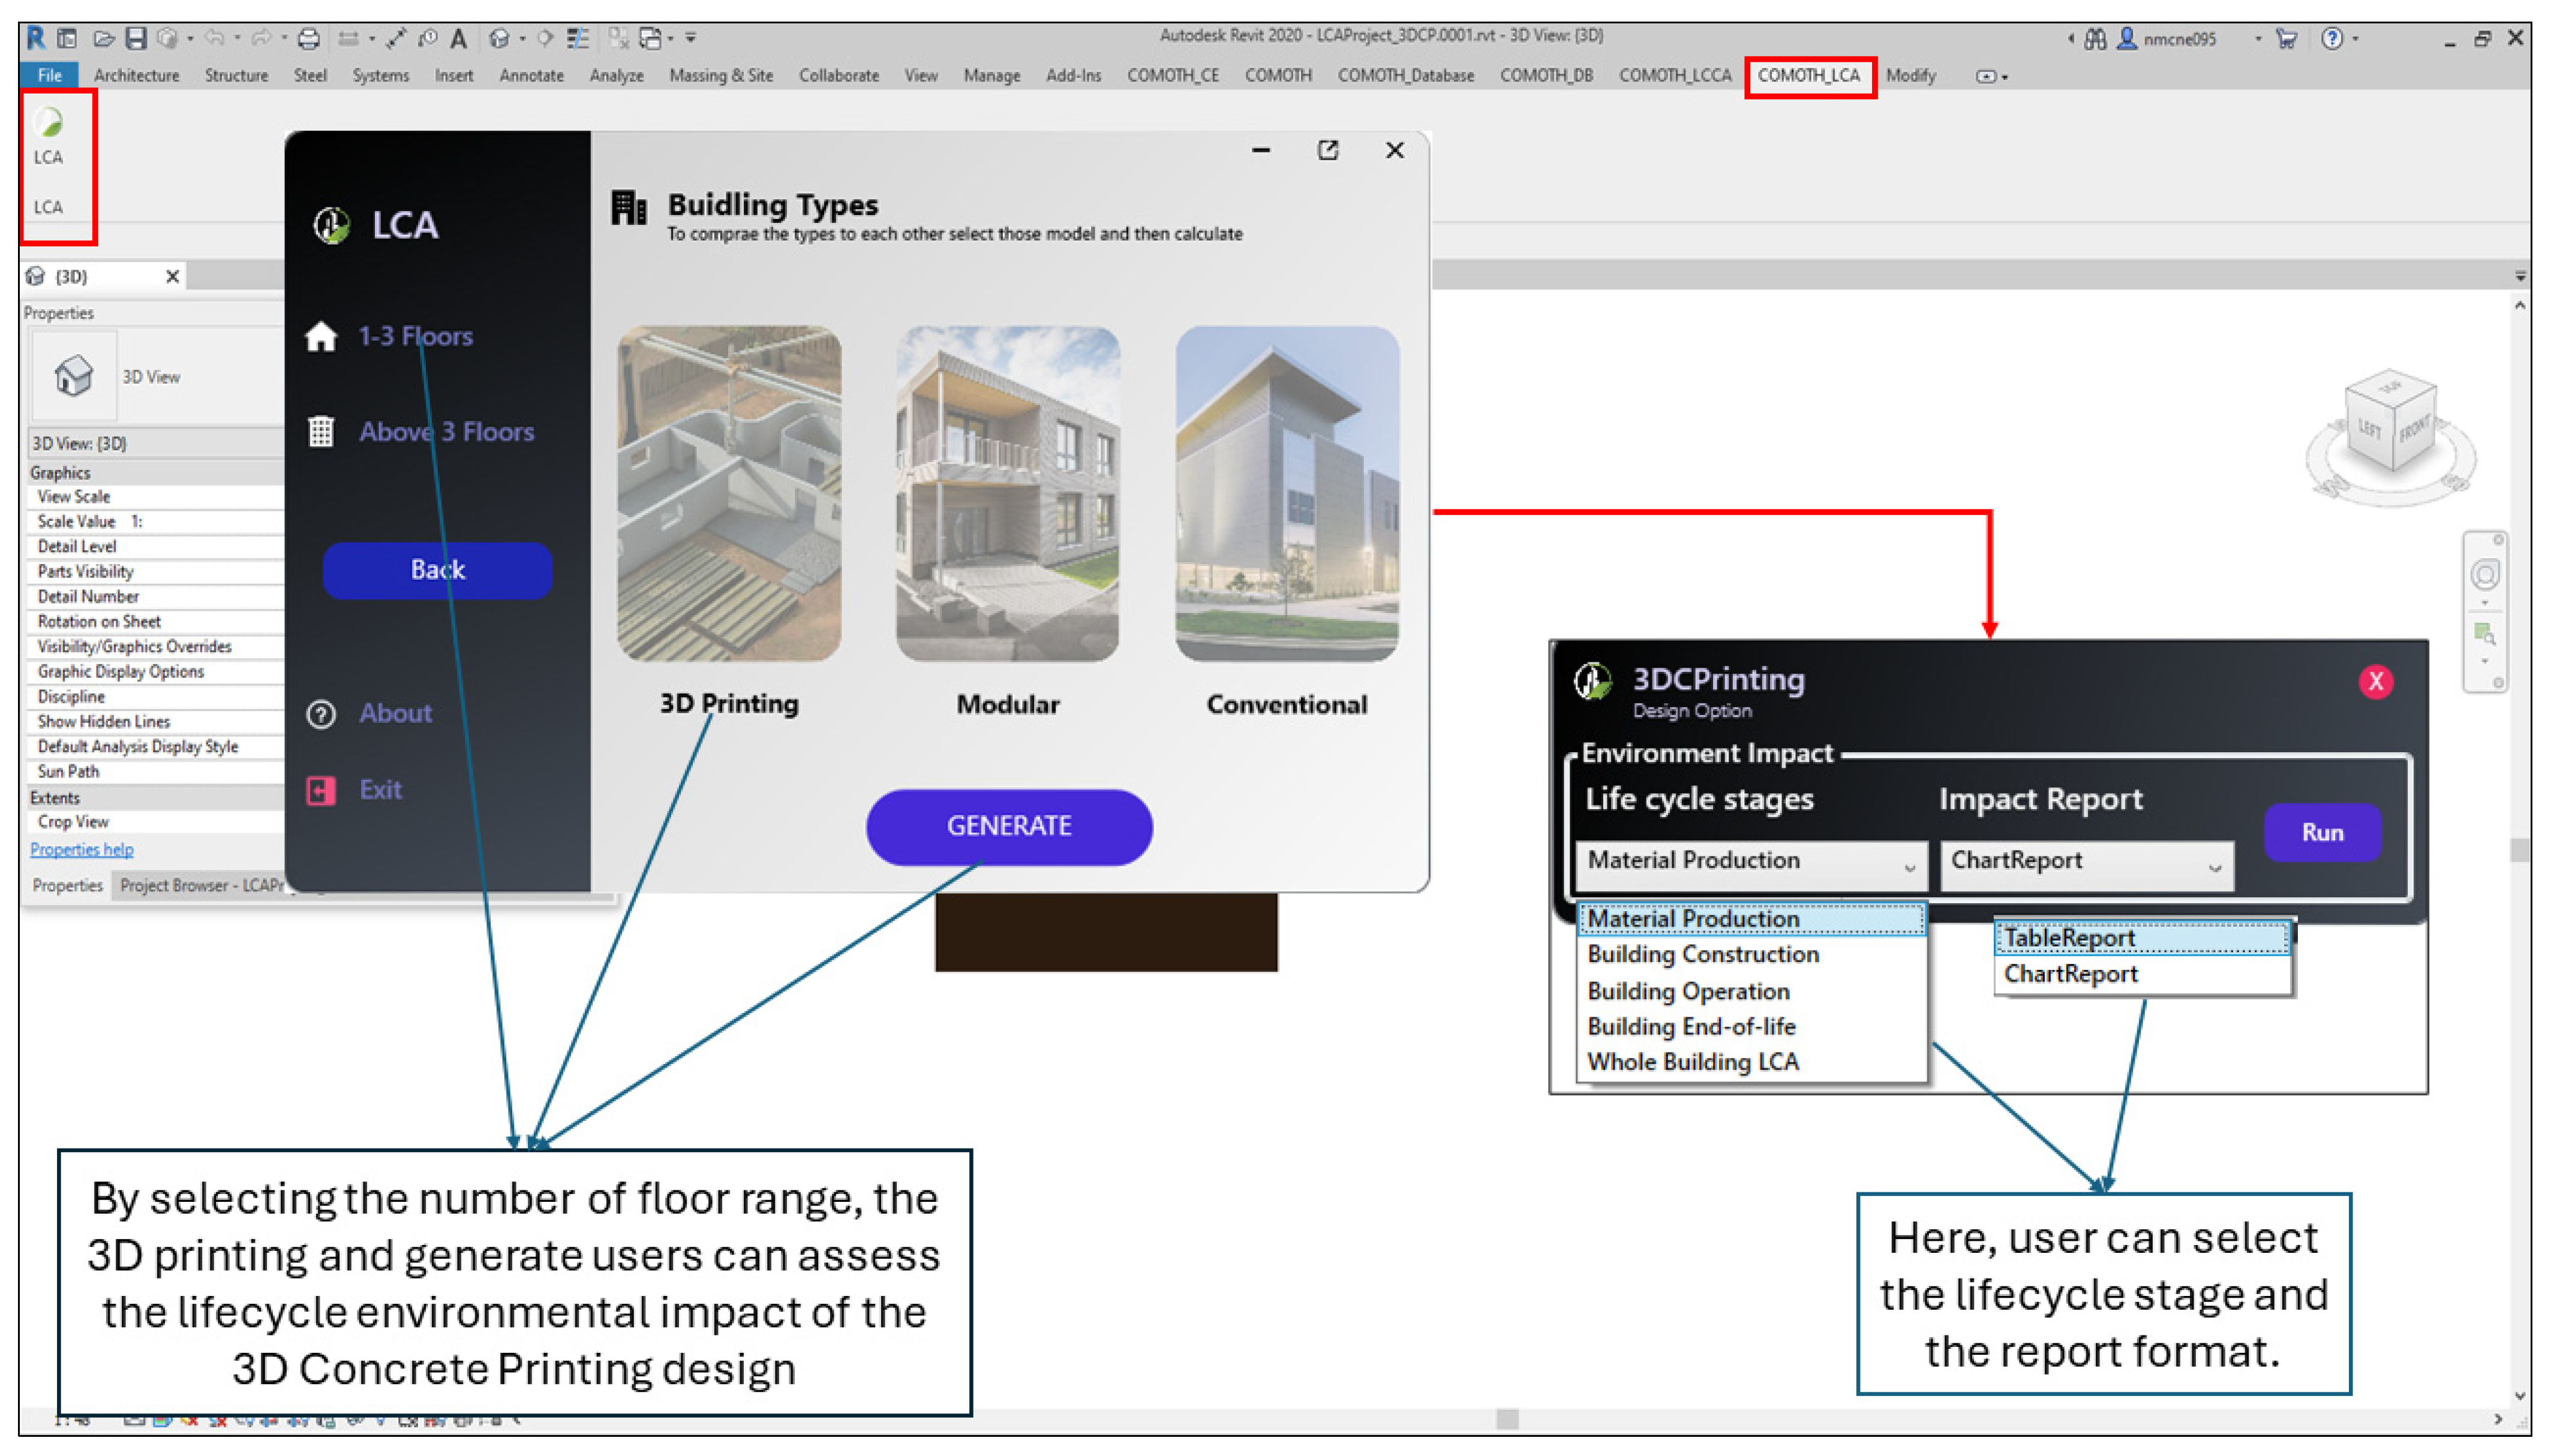Click the home icon beside 1-3 Floors
2551x1456 pixels.
click(x=321, y=337)
